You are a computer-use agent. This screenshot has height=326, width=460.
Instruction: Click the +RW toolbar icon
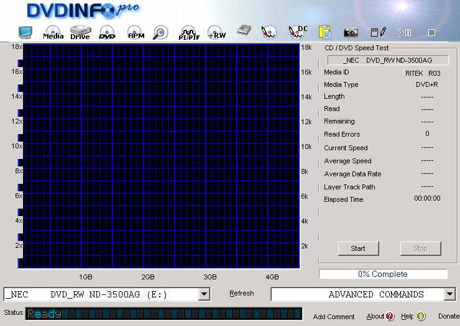[216, 33]
